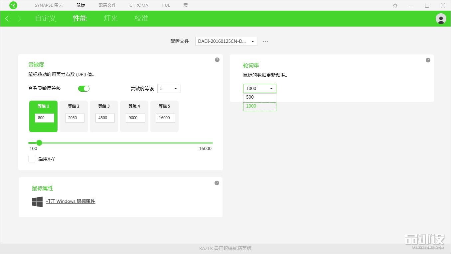Screen dimensions: 451x254
Task: Open the CHROMA menu item
Action: click(x=139, y=5)
